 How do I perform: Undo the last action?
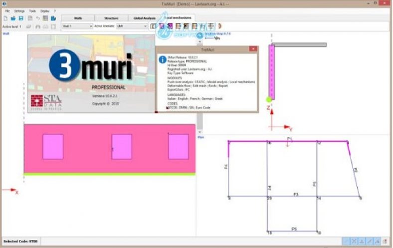pos(38,18)
